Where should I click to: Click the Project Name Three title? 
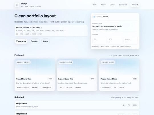(109, 79)
